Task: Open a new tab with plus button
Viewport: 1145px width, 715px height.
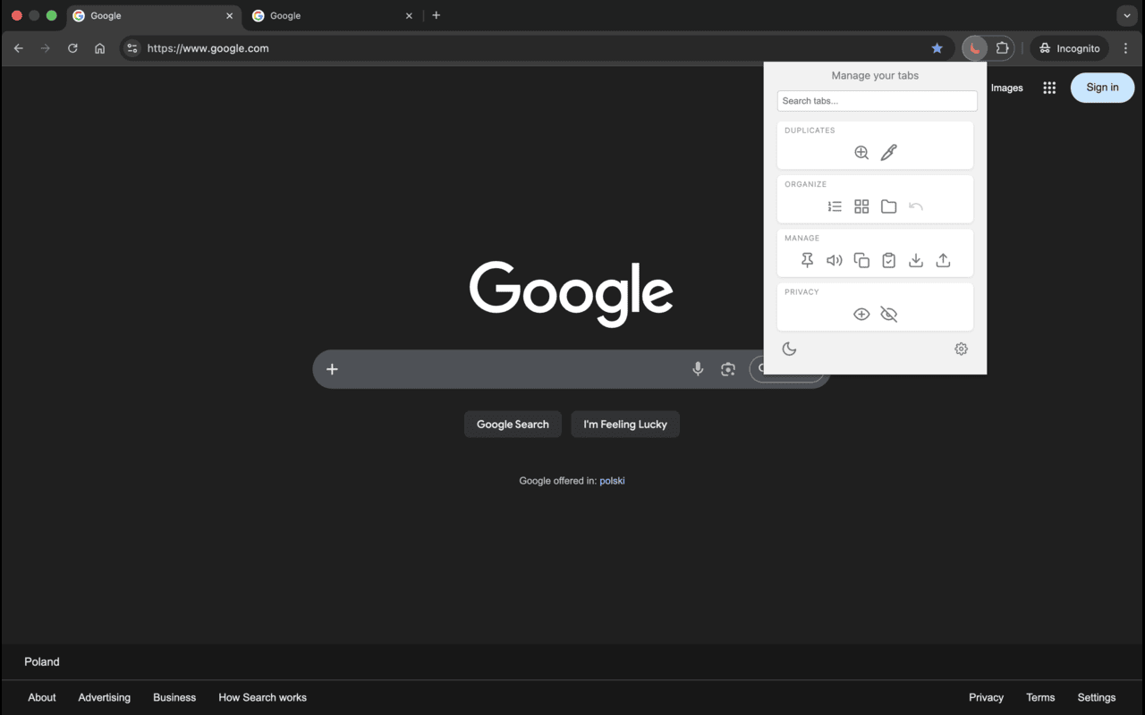Action: coord(436,15)
